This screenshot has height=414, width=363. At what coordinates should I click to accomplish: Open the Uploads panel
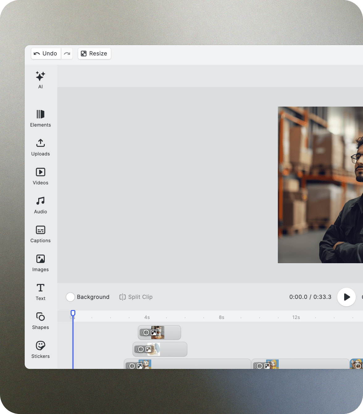(40, 147)
